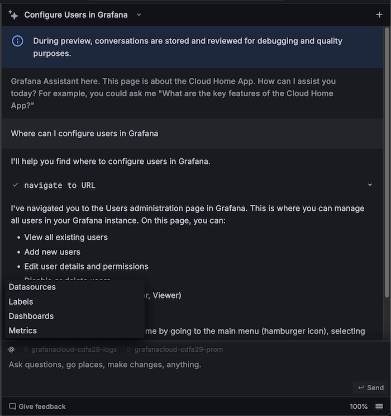The image size is (391, 416).
Task: Click the info icon in preview banner
Action: (x=18, y=41)
